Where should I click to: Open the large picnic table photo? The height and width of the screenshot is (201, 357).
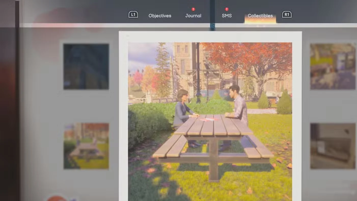[x=210, y=121]
